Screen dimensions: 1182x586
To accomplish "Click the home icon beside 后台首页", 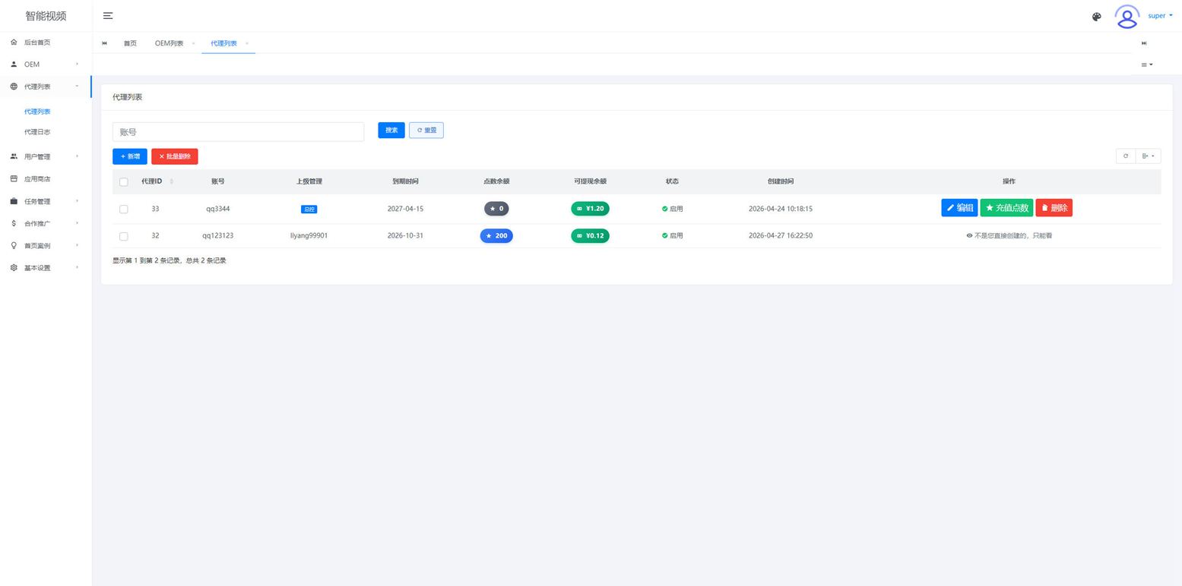I will coord(14,43).
